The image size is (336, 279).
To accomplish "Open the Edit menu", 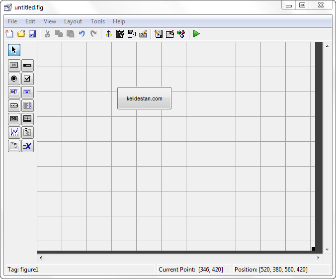I will 30,21.
